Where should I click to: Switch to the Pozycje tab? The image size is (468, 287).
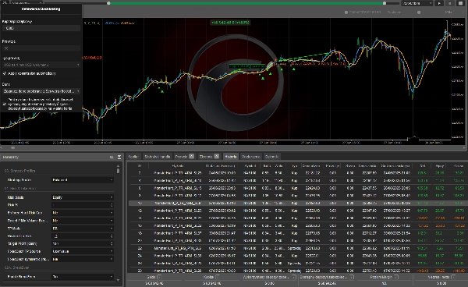tap(184, 157)
